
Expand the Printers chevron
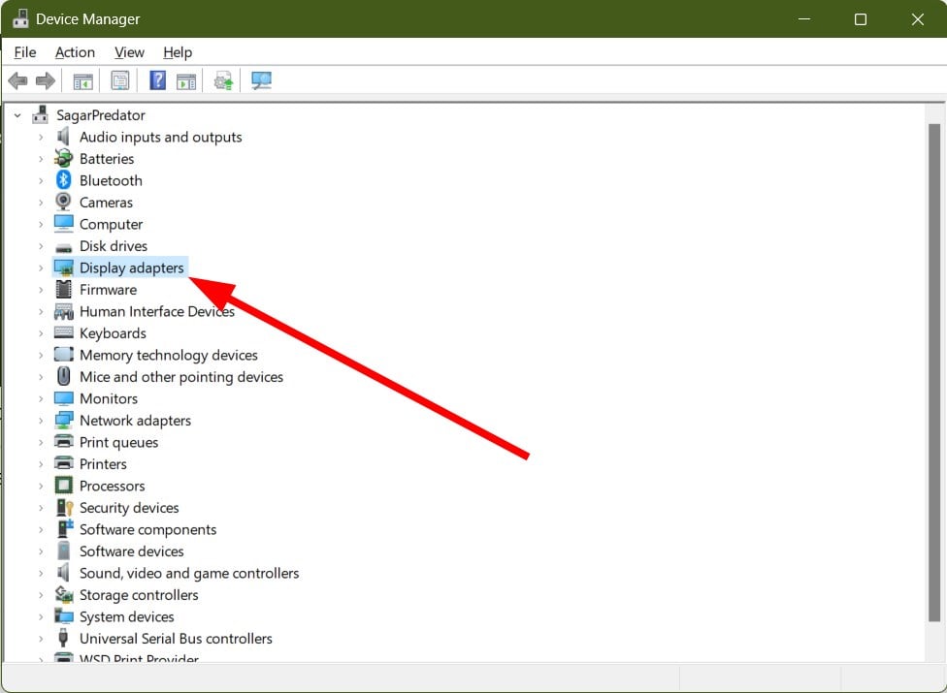pos(41,464)
